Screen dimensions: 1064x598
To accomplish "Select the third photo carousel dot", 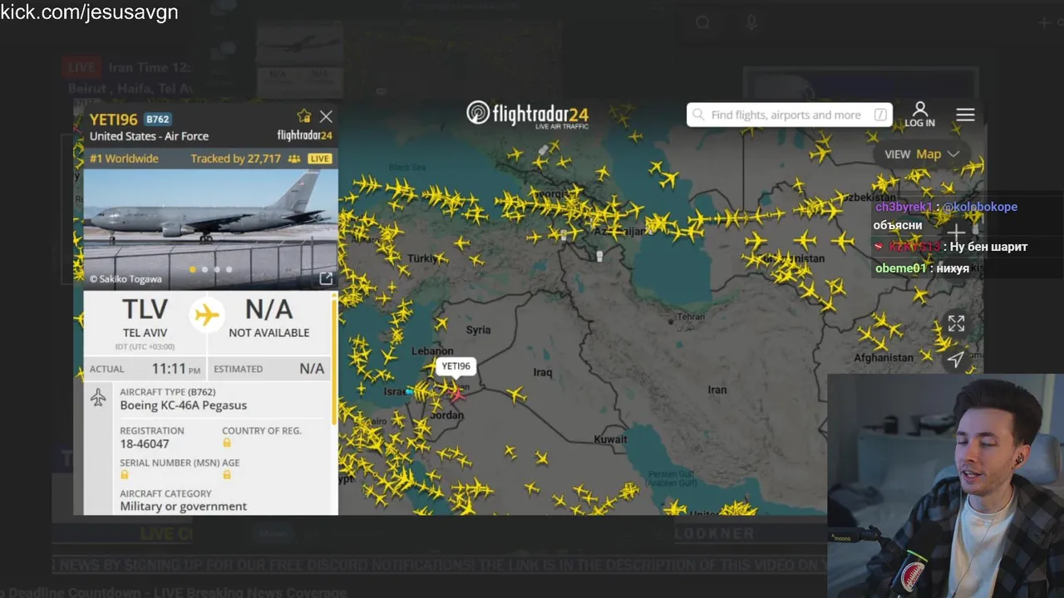I will (217, 269).
